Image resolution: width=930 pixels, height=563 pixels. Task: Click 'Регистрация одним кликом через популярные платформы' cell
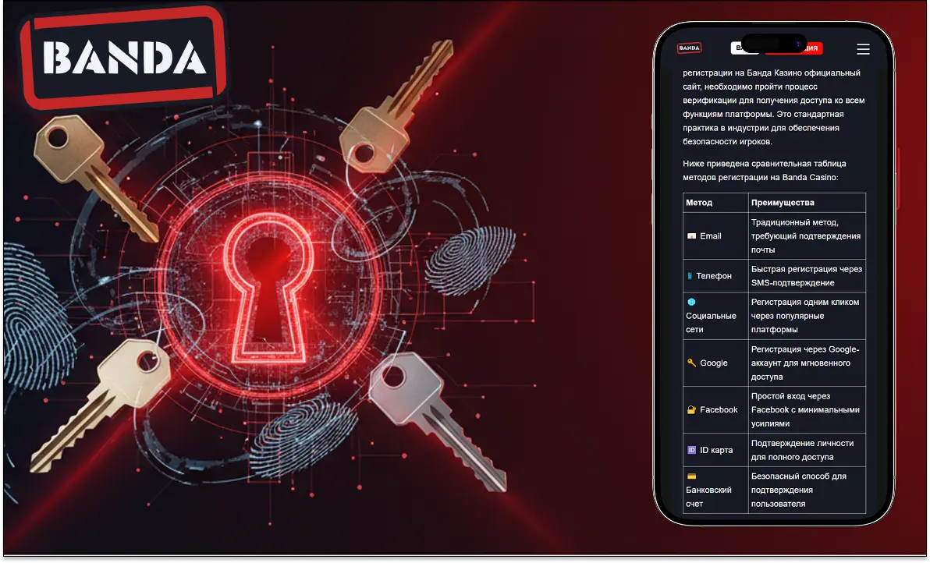(x=807, y=316)
